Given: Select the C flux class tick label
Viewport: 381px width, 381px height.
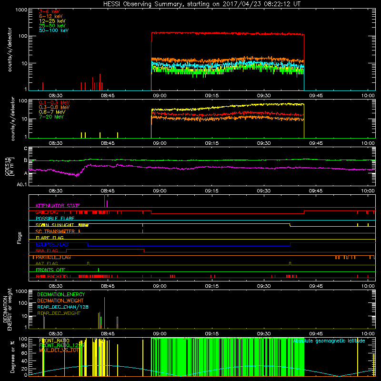Looking at the screenshot, I should (x=26, y=149).
